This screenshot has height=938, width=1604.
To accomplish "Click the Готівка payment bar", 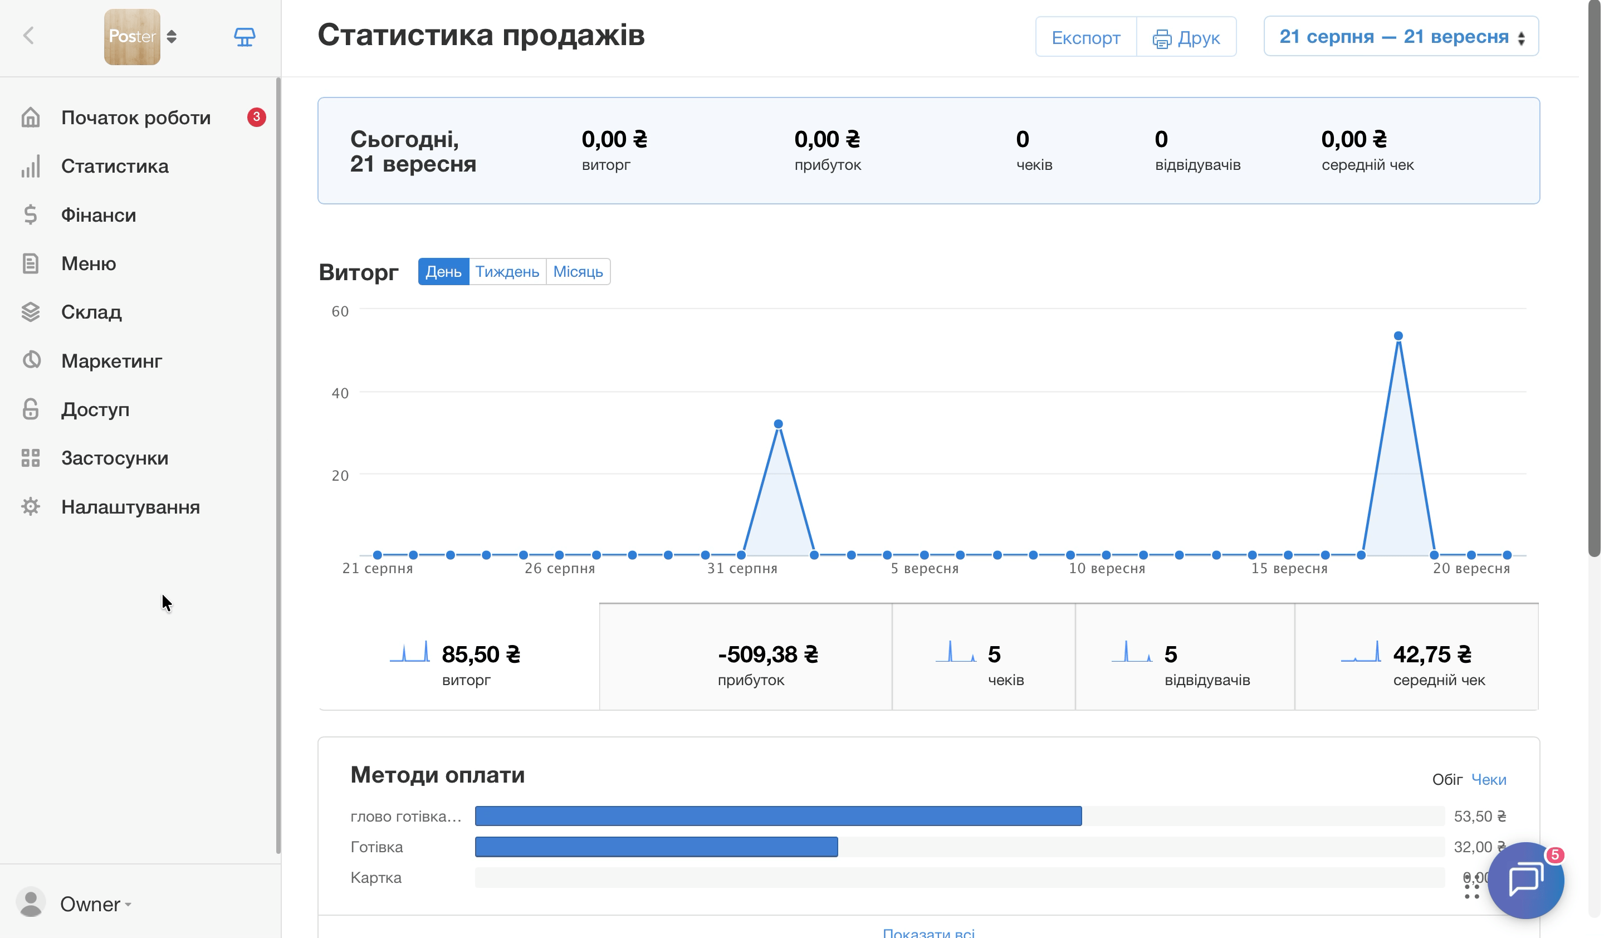I will pyautogui.click(x=656, y=846).
